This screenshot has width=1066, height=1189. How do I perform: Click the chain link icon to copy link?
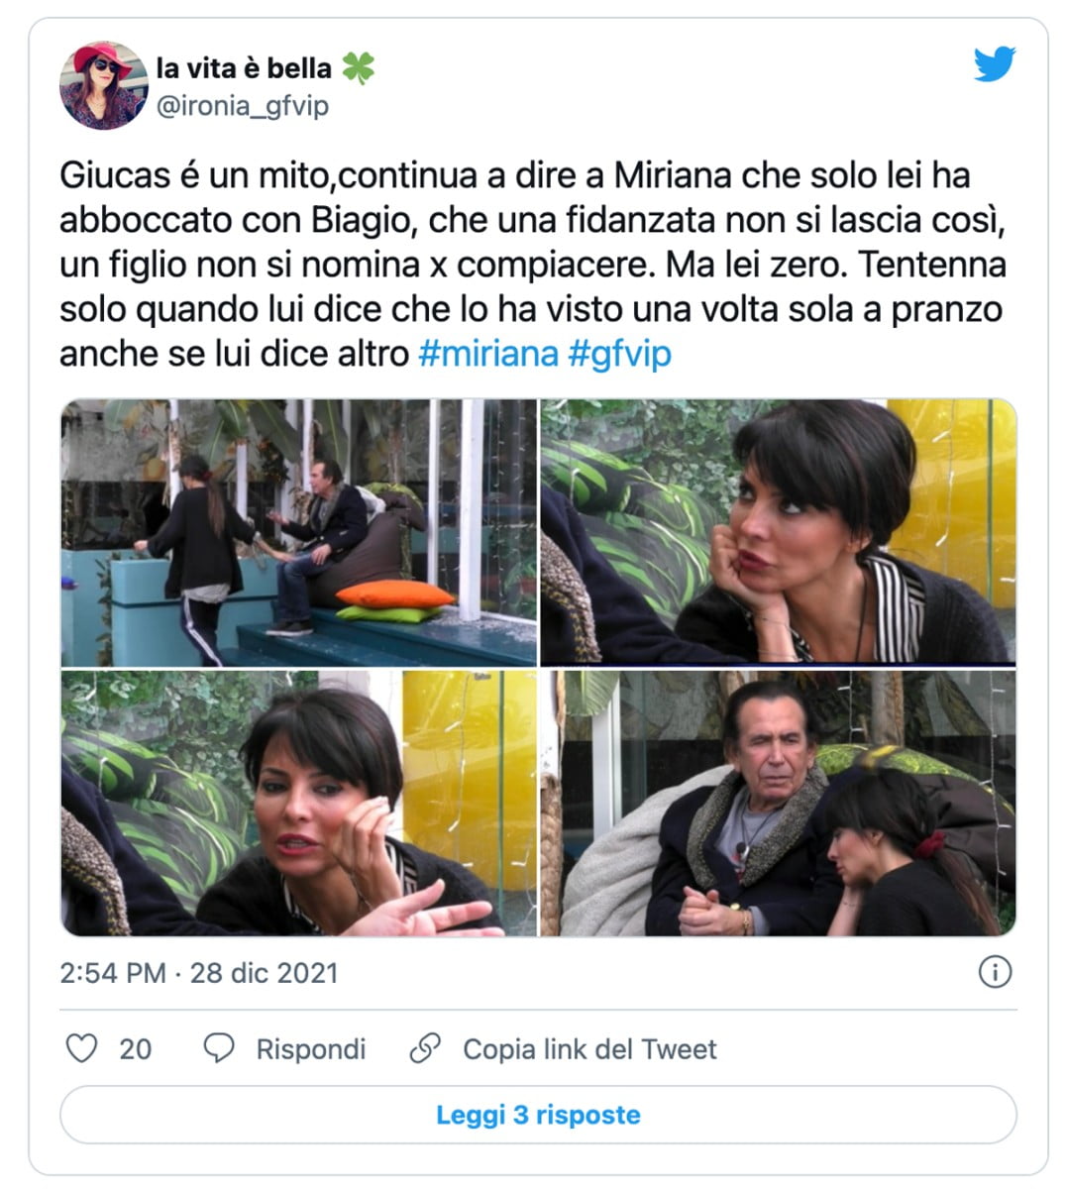(424, 1047)
